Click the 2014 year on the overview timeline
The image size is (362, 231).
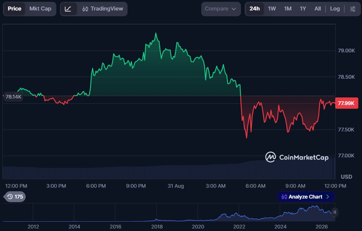pos(74,227)
